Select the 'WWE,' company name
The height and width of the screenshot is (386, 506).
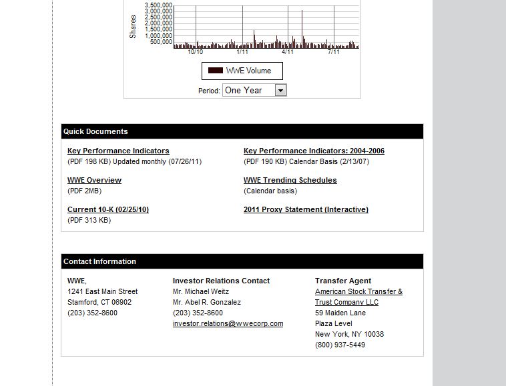(77, 281)
